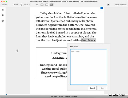
Task: Click inside the Add a note text field
Action: pyautogui.click(x=89, y=67)
